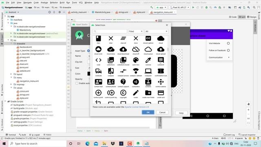Open the VCS menu
The width and height of the screenshot is (261, 147).
81,2
